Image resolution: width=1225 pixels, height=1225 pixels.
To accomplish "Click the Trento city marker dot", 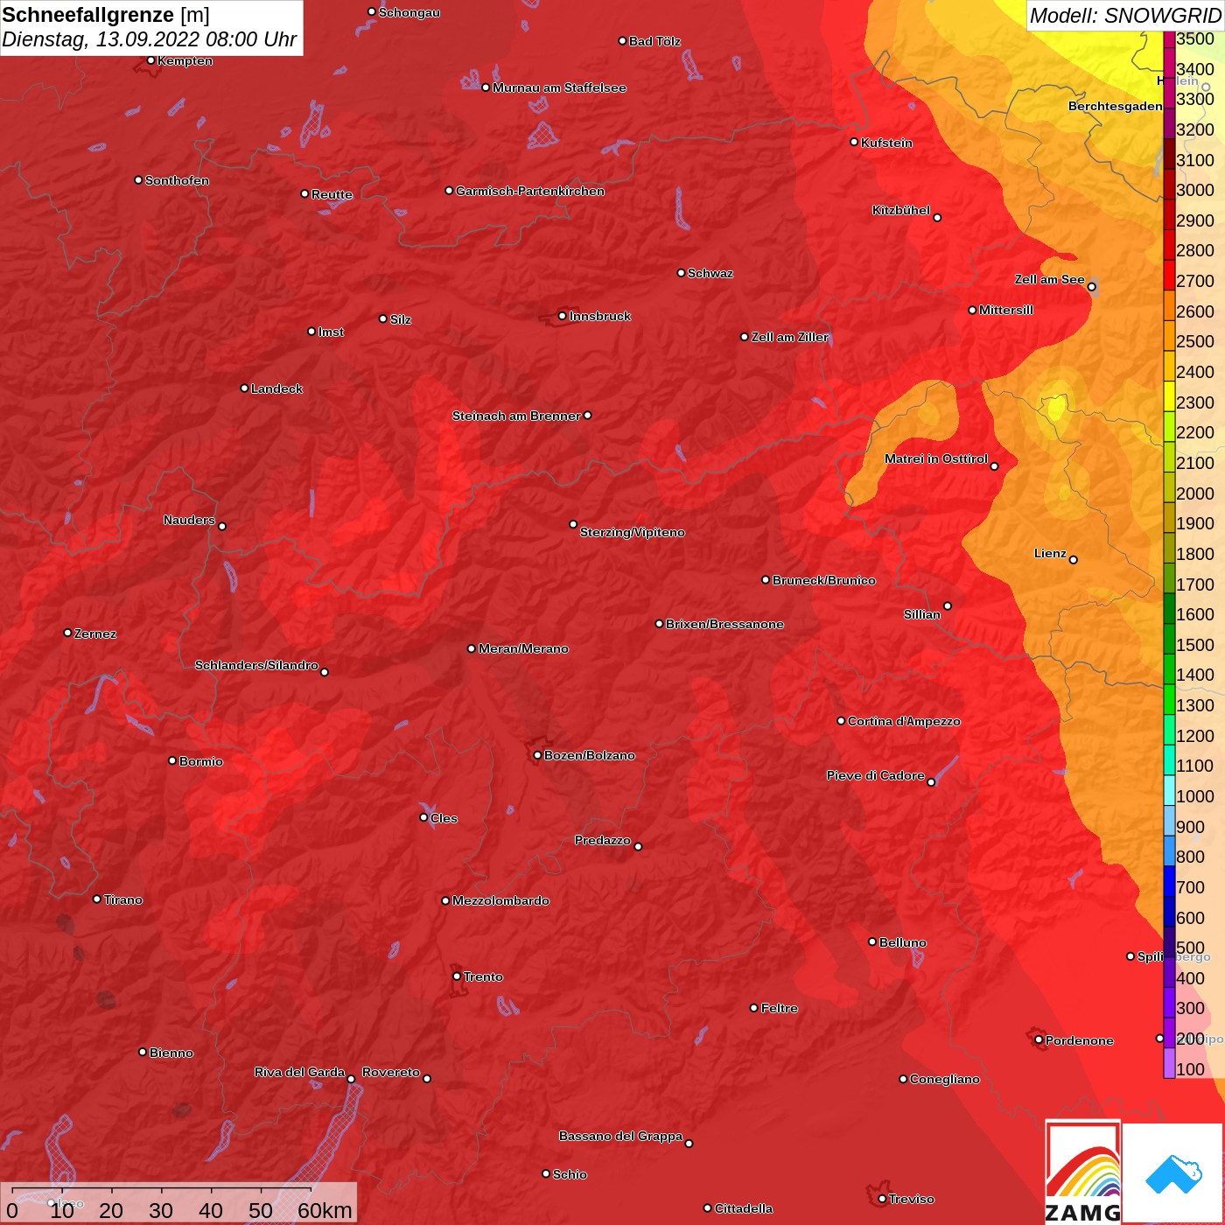I will 457,976.
